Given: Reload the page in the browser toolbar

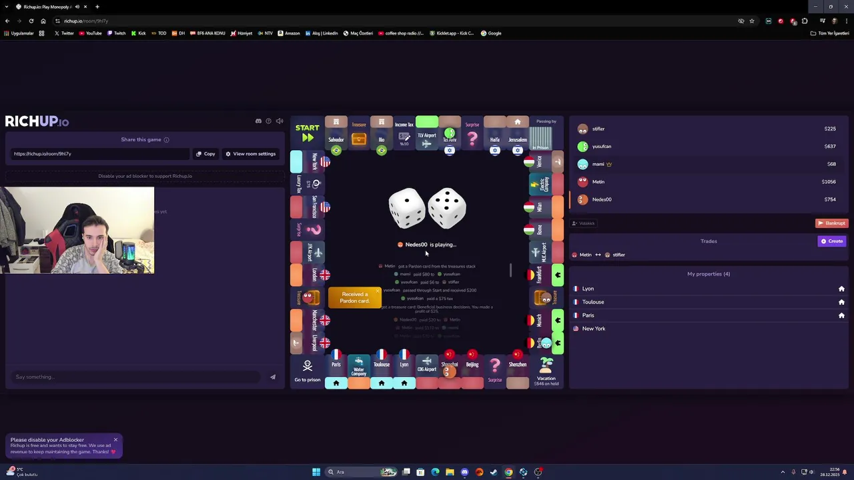Looking at the screenshot, I should click(31, 21).
